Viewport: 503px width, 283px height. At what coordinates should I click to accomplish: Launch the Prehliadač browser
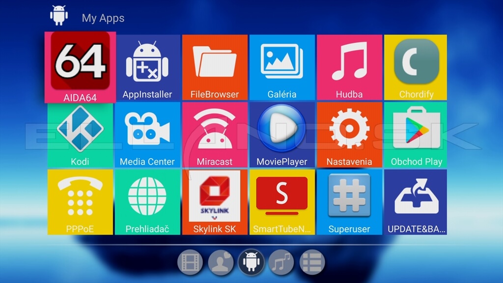[147, 202]
